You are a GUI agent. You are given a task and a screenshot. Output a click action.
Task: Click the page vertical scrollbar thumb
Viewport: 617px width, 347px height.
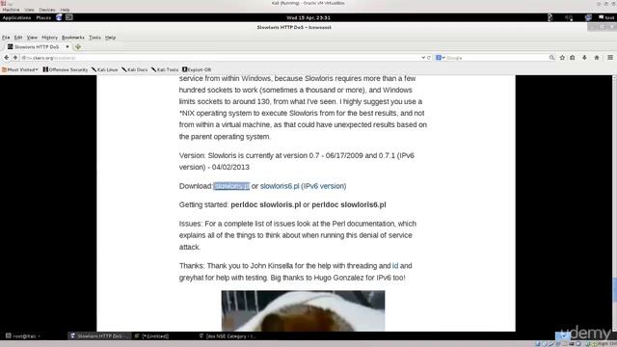click(614, 290)
